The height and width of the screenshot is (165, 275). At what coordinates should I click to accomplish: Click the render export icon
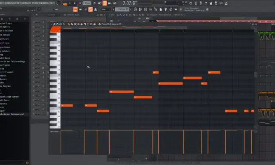(216, 3)
